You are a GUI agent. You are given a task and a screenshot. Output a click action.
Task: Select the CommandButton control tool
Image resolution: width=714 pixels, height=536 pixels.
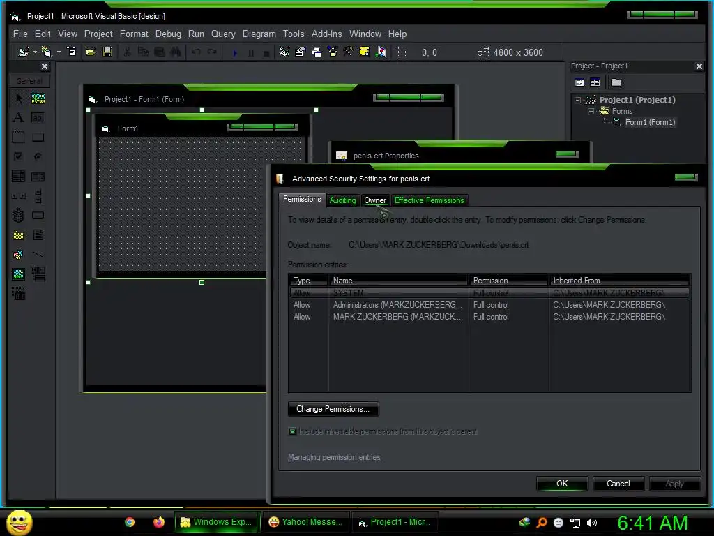click(38, 137)
